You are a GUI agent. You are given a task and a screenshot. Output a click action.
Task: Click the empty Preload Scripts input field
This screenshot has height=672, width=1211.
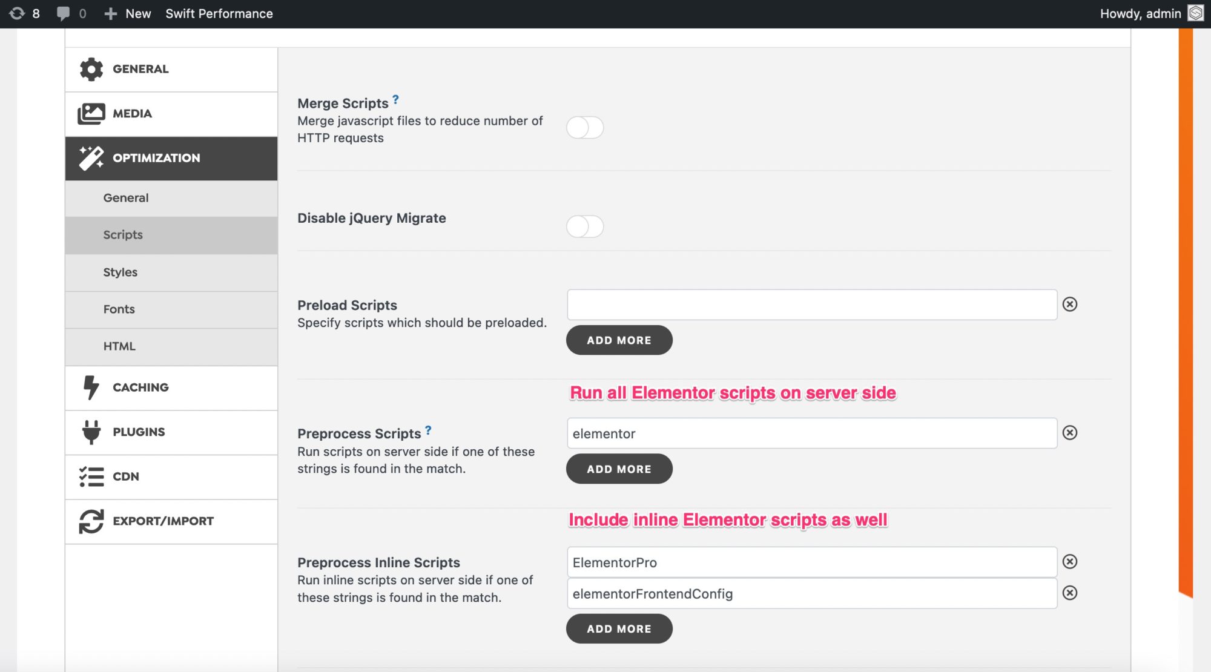click(811, 305)
